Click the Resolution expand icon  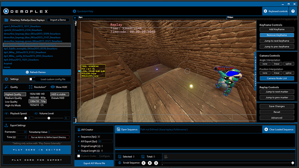[31, 87]
